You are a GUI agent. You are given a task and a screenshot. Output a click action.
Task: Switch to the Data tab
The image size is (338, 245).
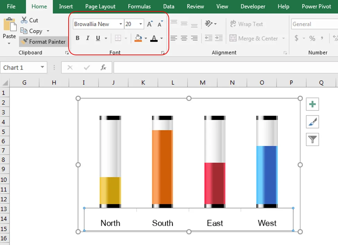pos(168,7)
